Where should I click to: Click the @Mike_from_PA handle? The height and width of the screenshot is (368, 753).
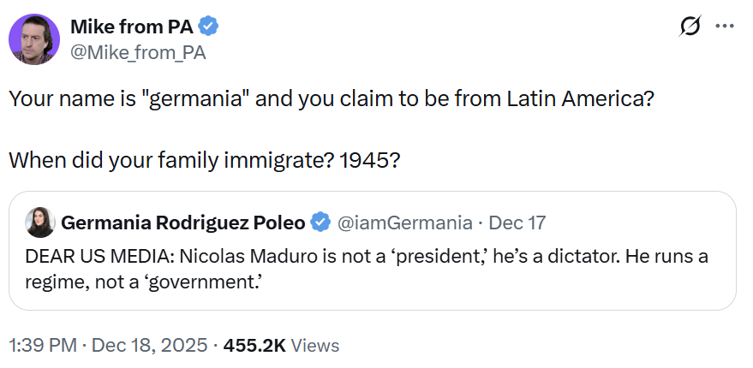click(137, 51)
